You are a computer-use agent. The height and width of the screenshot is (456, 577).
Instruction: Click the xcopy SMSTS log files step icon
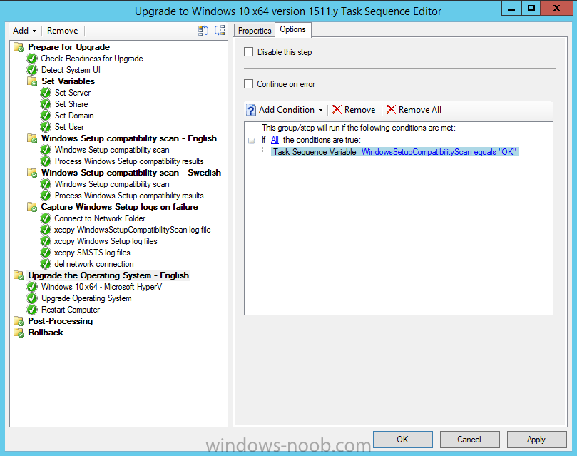(46, 253)
